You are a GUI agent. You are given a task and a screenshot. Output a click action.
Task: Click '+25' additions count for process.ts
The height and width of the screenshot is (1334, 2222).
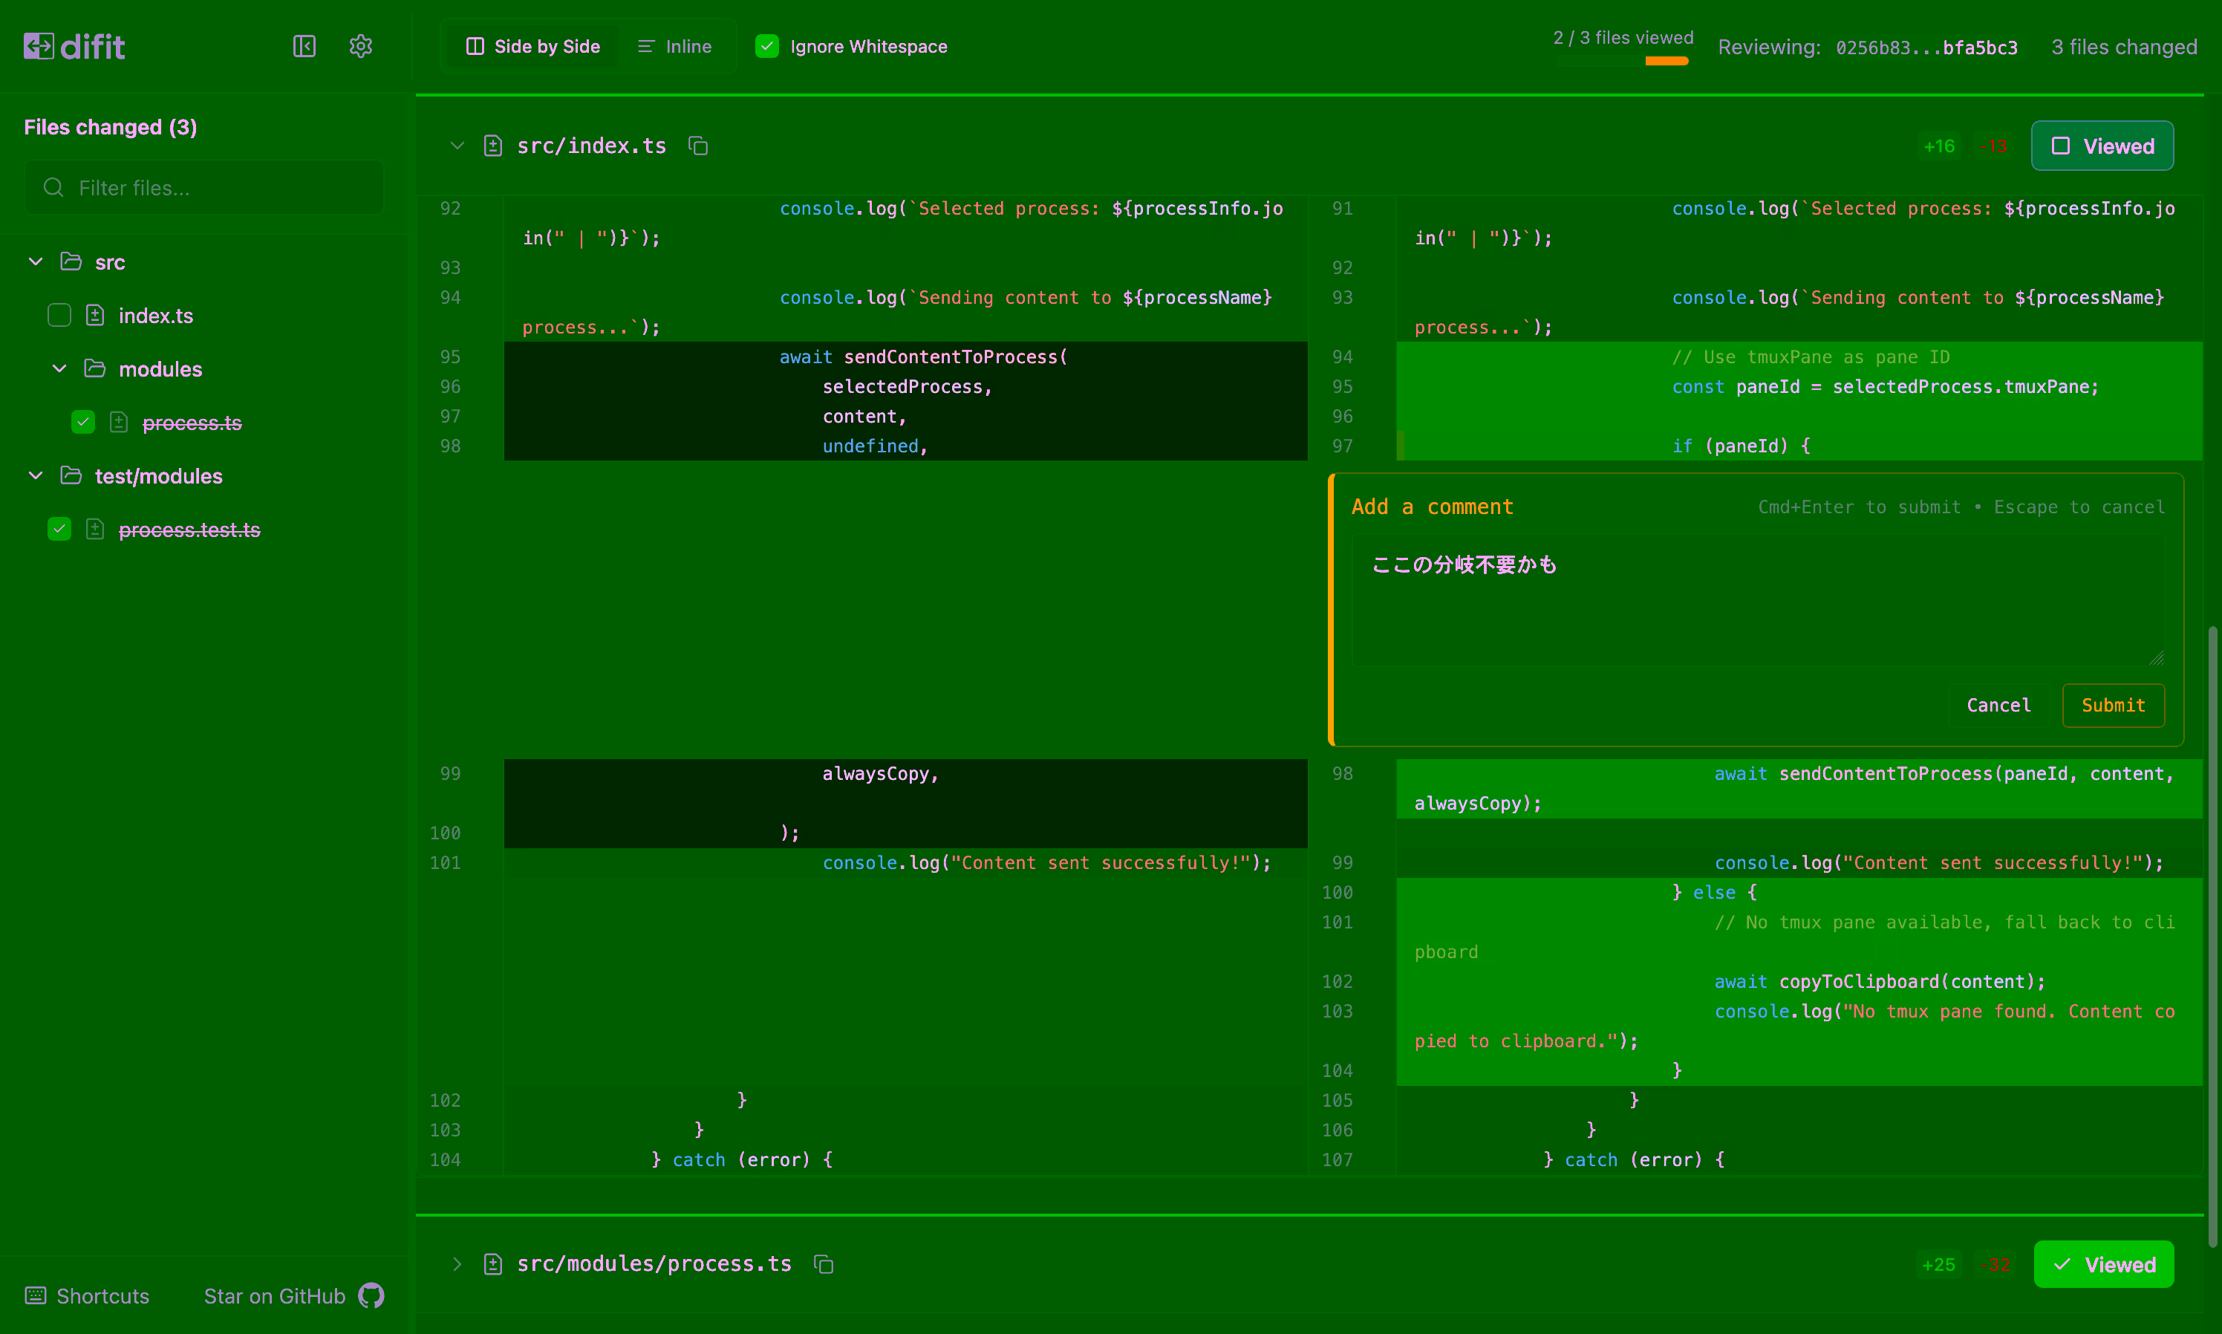tap(1938, 1264)
